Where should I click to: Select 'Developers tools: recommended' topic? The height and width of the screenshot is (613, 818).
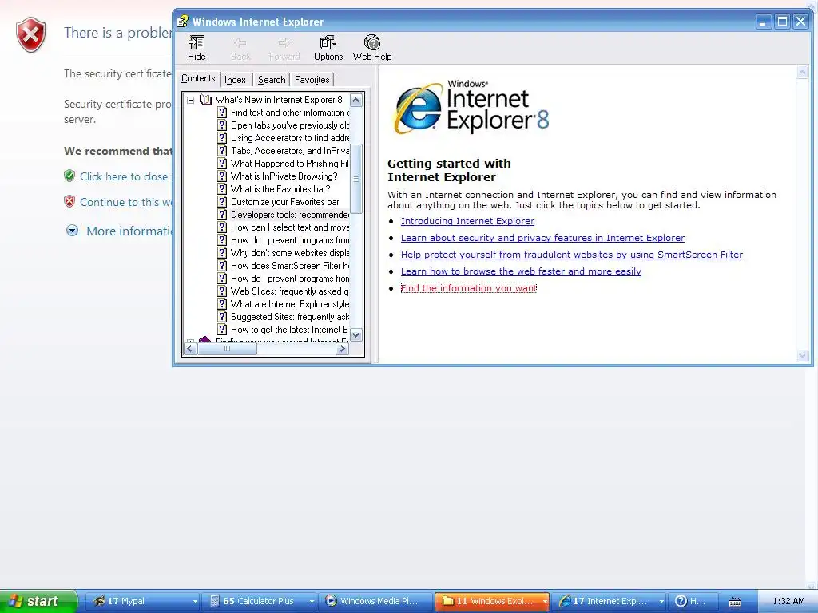coord(290,214)
